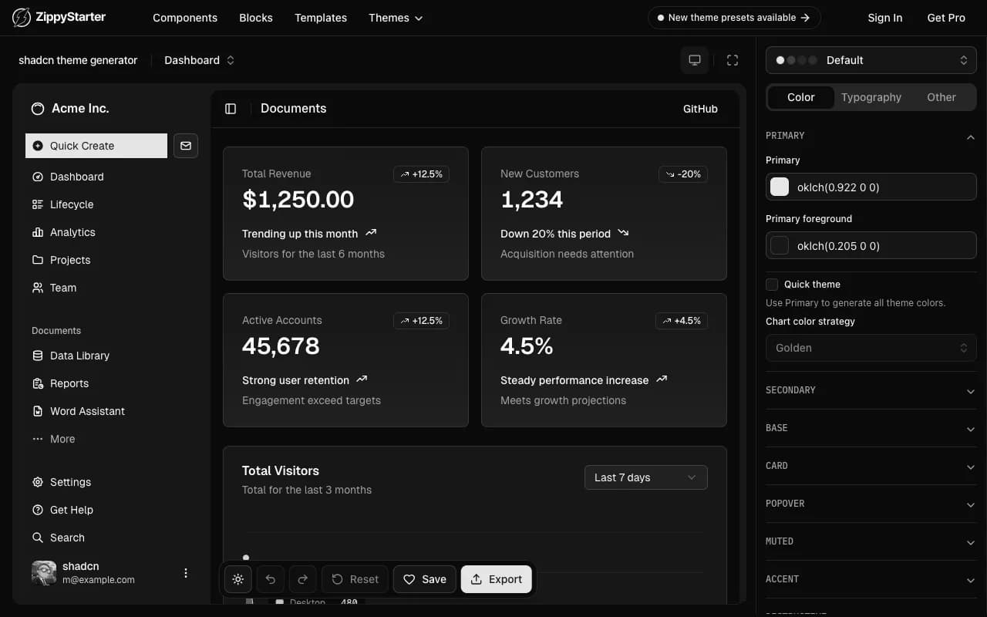Image resolution: width=987 pixels, height=617 pixels.
Task: Open user options via the three-dot icon
Action: pos(186,573)
